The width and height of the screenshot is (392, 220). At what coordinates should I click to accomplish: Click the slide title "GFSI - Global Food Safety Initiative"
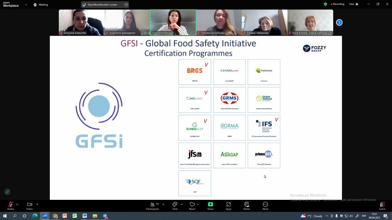tap(188, 43)
